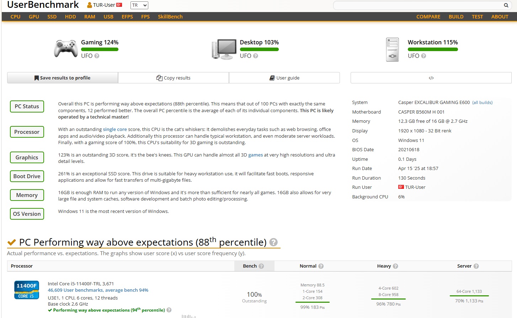This screenshot has height=318, width=517.
Task: Click the 'Gaming 124%' score label
Action: tap(100, 42)
